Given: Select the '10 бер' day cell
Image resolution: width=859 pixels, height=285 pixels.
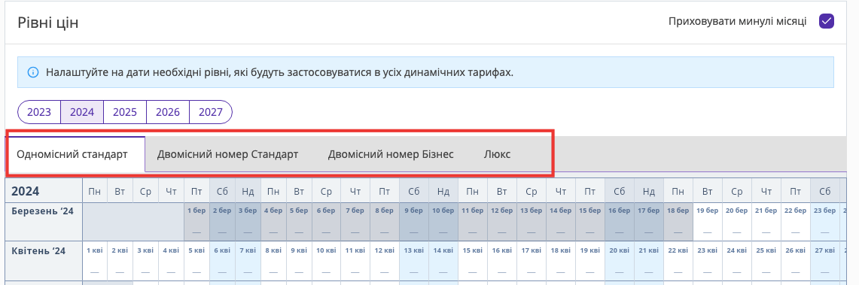Looking at the screenshot, I should pyautogui.click(x=443, y=222).
